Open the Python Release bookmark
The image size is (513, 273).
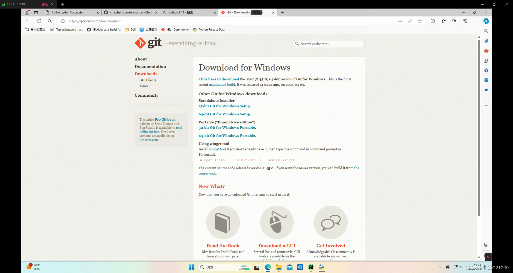[x=209, y=30]
